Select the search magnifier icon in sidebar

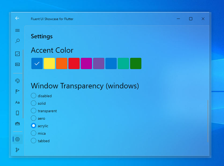(17, 41)
